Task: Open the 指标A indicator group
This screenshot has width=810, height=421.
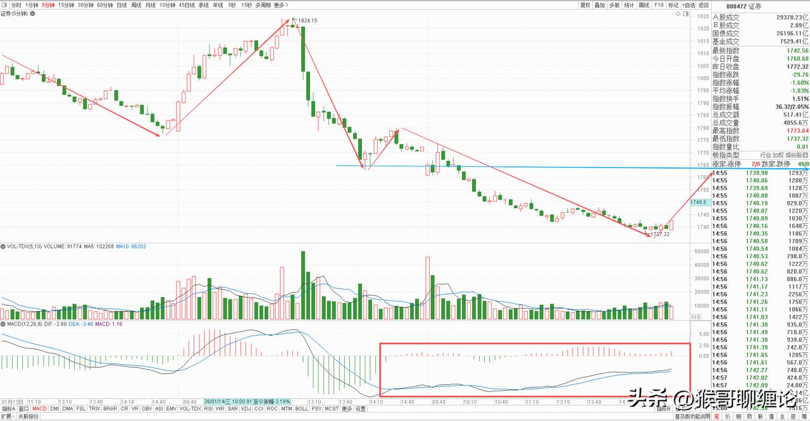Action: [x=8, y=408]
